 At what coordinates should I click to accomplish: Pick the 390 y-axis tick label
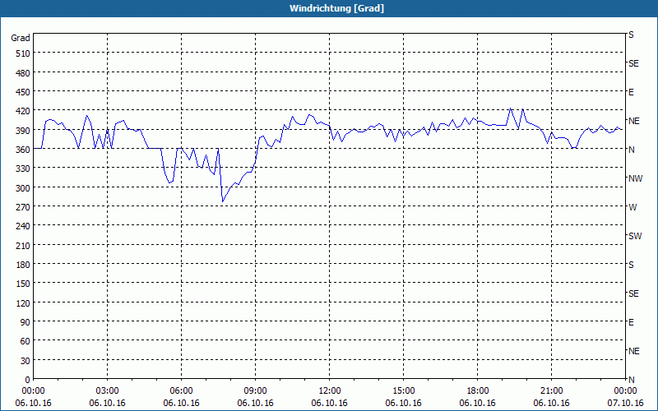tap(23, 131)
